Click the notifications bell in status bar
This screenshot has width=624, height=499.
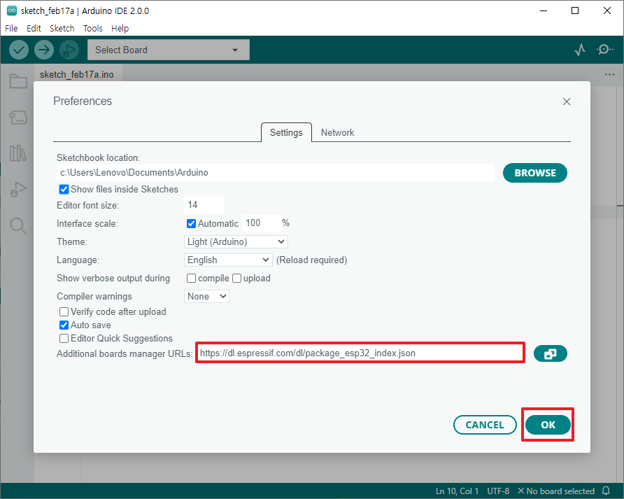point(606,491)
